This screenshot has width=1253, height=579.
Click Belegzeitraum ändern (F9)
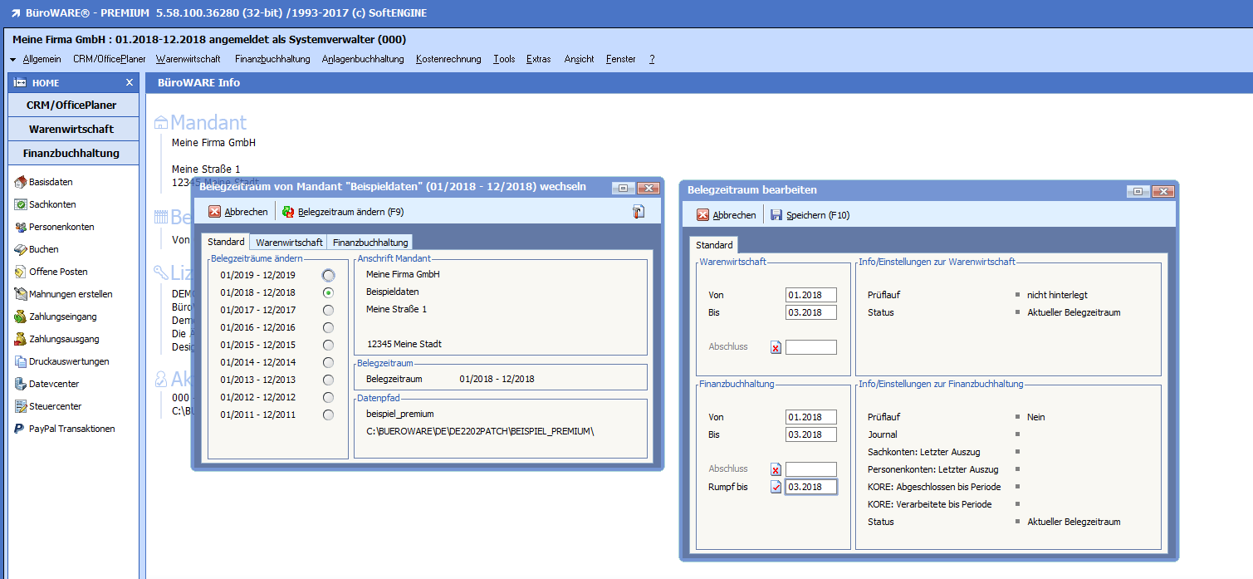tap(343, 212)
